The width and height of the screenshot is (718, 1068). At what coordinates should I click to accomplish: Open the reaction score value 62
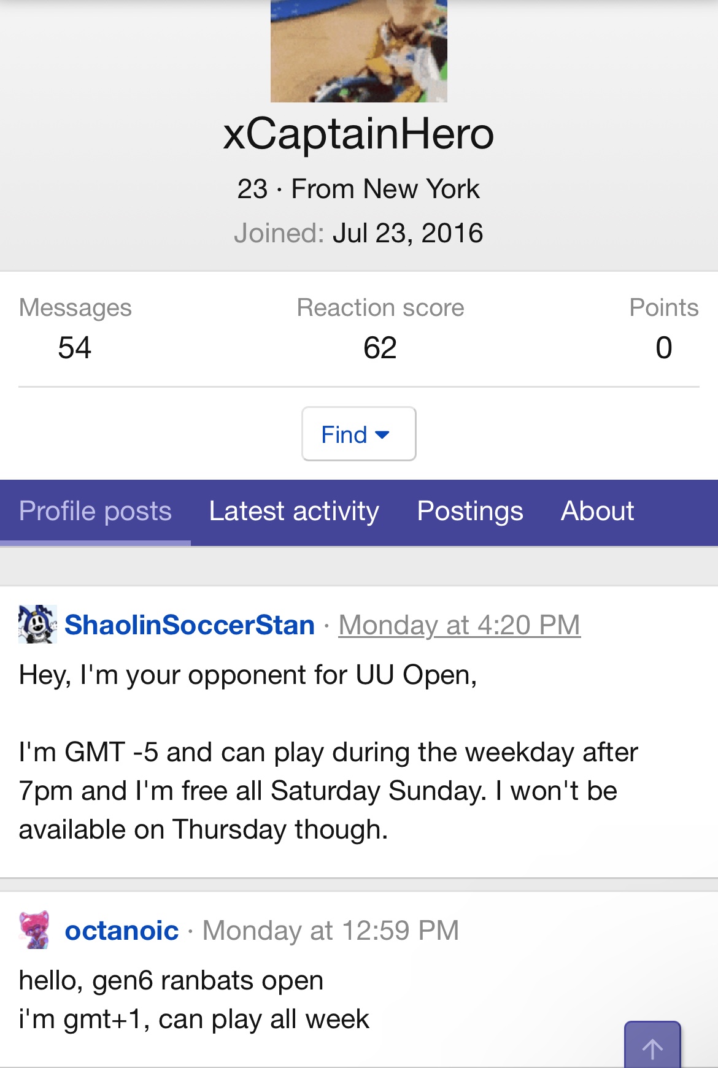(x=380, y=348)
